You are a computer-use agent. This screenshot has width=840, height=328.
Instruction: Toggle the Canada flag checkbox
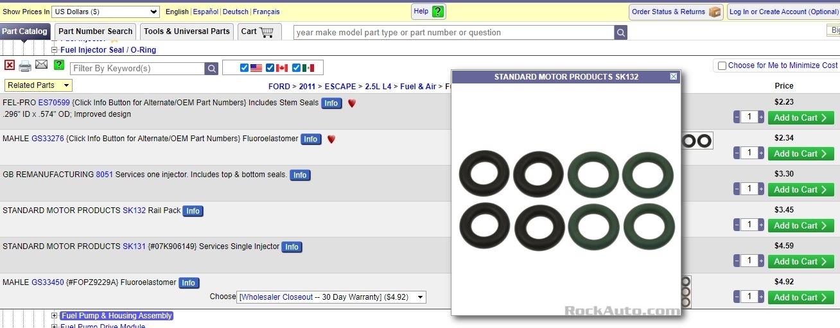click(270, 68)
